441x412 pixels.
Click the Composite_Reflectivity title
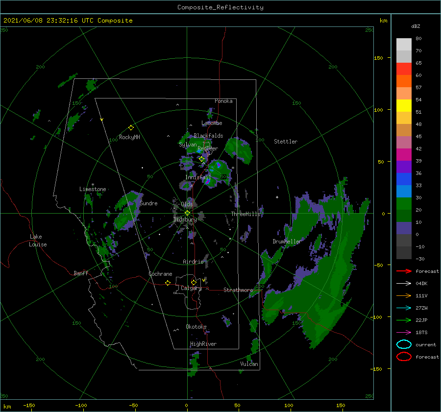pyautogui.click(x=220, y=7)
